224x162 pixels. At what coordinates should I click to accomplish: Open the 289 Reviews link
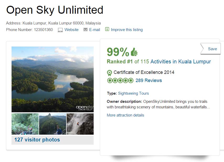[x=148, y=80]
